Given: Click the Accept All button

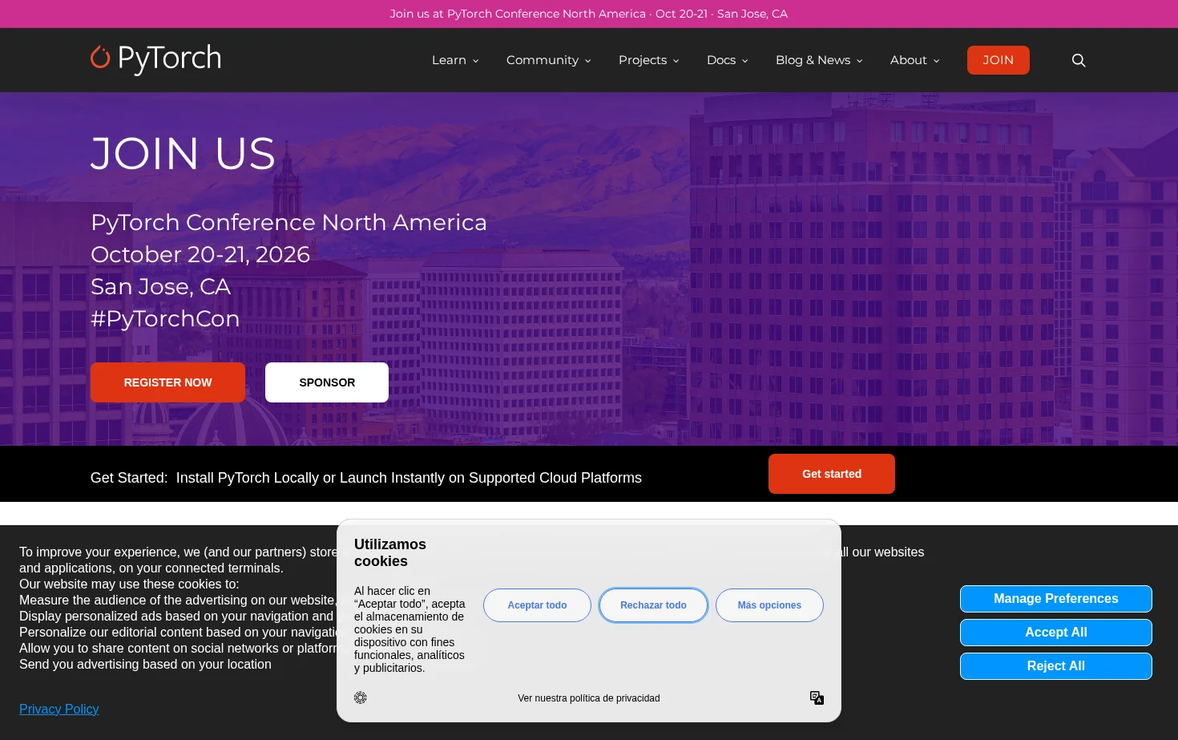Looking at the screenshot, I should pyautogui.click(x=1056, y=633).
